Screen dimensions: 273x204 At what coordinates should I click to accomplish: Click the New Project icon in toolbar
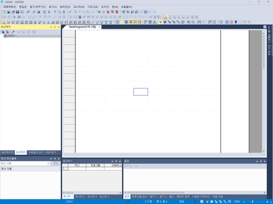[4, 12]
